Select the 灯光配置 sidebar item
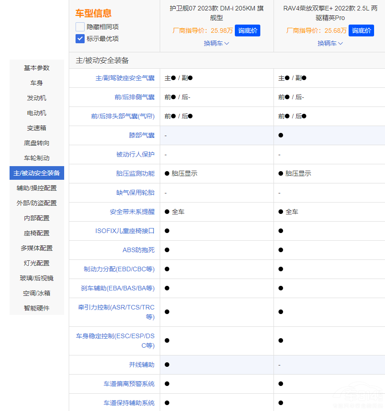Screen dimensions: 385x411 click(x=36, y=263)
